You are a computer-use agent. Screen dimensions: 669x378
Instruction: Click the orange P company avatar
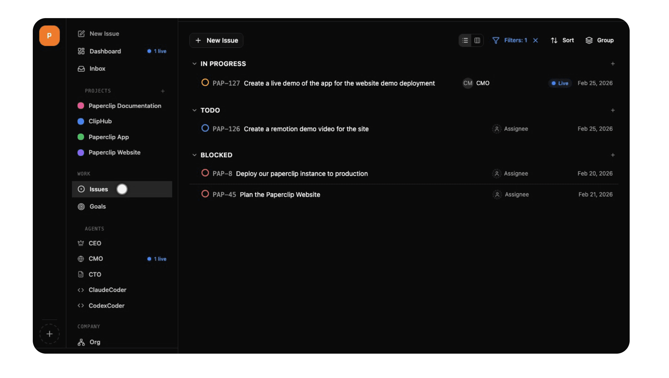point(49,36)
